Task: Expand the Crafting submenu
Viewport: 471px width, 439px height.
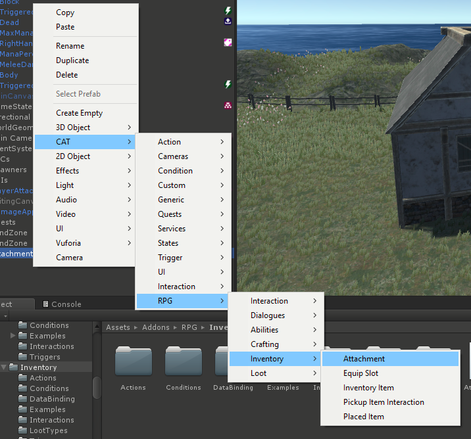Action: pos(276,344)
